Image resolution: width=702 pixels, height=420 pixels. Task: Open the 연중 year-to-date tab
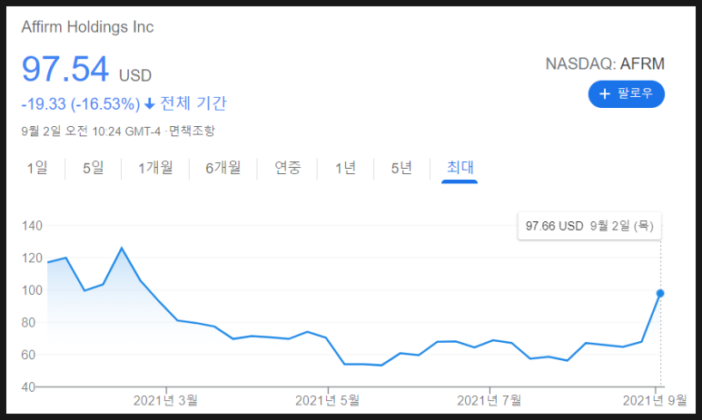[287, 168]
